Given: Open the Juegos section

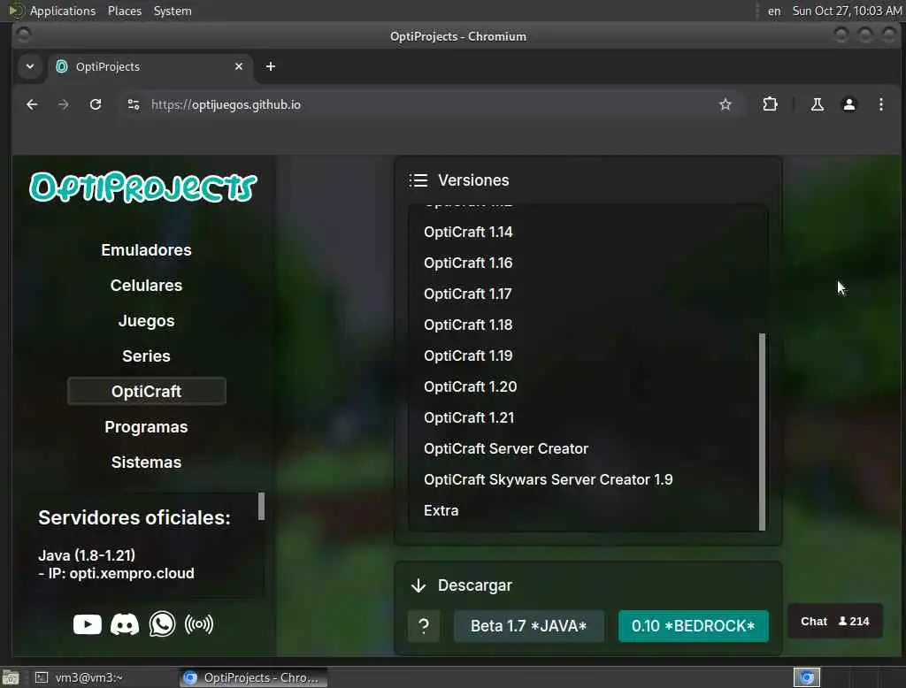Looking at the screenshot, I should click(x=146, y=321).
